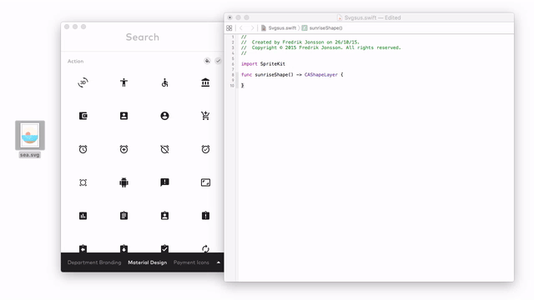
Task: Toggle the checkmark button by Action
Action: [x=218, y=61]
